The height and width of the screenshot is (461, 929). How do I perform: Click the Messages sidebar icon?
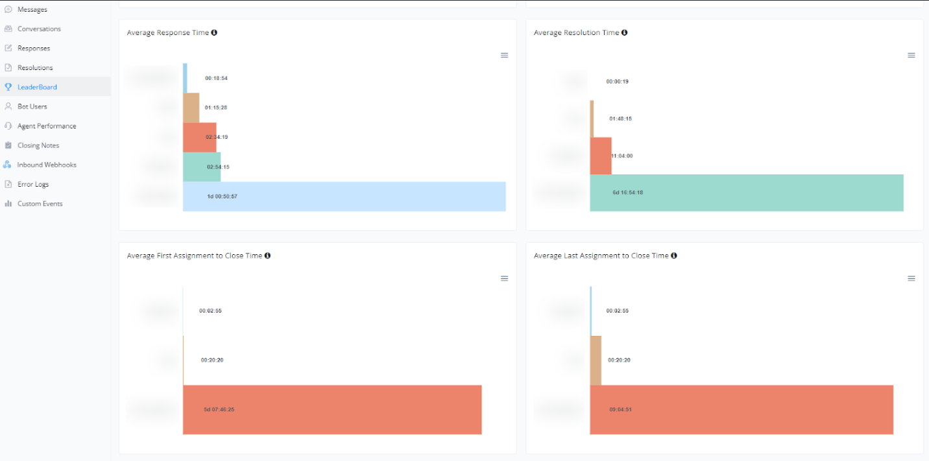(x=8, y=10)
